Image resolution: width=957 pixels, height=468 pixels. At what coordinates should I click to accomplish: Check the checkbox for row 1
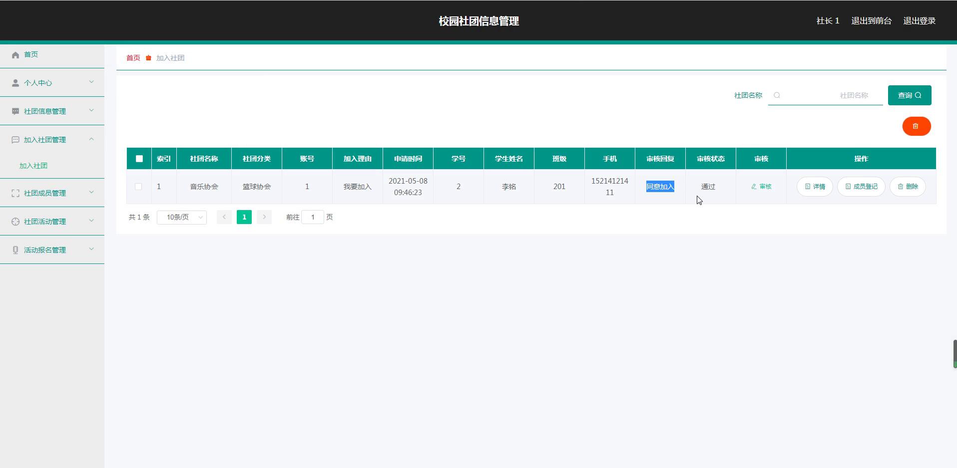(138, 187)
